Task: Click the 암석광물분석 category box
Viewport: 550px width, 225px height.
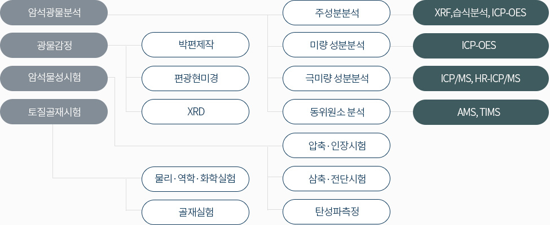Action: click(x=54, y=12)
